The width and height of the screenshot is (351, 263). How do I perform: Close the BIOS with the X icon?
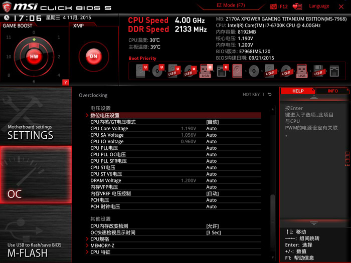[x=342, y=7]
